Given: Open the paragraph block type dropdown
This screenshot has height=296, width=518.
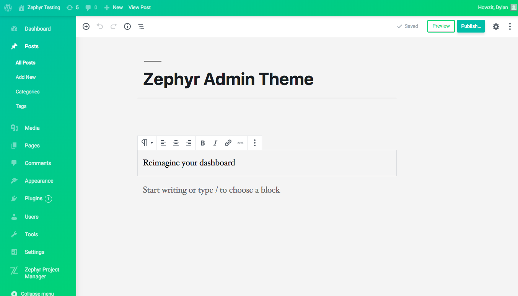Looking at the screenshot, I should click(x=147, y=143).
